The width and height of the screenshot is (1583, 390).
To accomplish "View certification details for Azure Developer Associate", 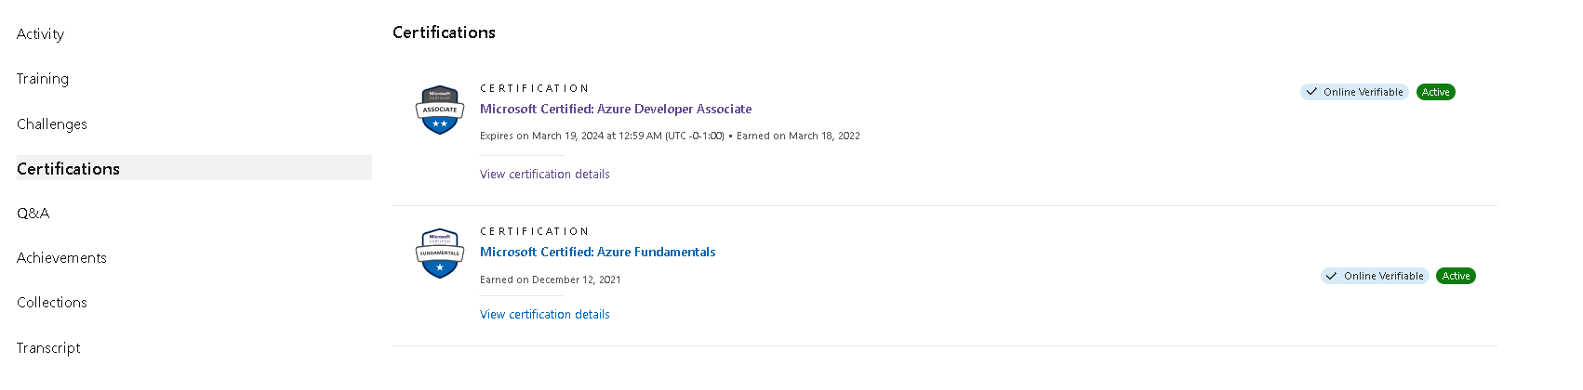I will coord(544,174).
